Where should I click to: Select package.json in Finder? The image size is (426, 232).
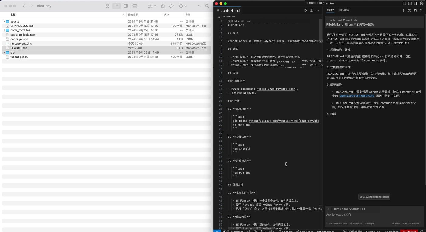pyautogui.click(x=106, y=39)
